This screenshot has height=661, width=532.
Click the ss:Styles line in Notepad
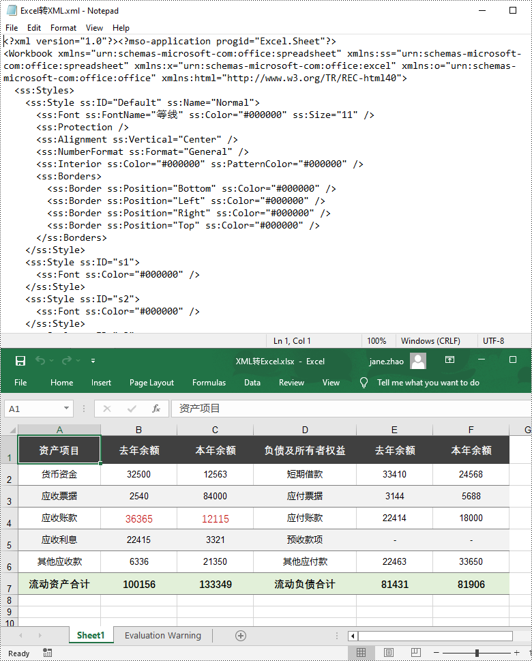click(44, 90)
